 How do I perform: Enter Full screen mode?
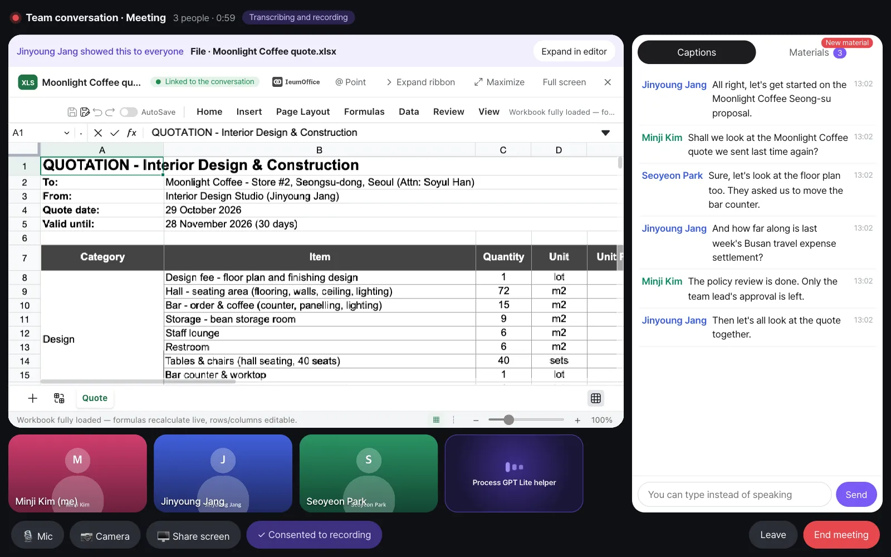pos(564,82)
